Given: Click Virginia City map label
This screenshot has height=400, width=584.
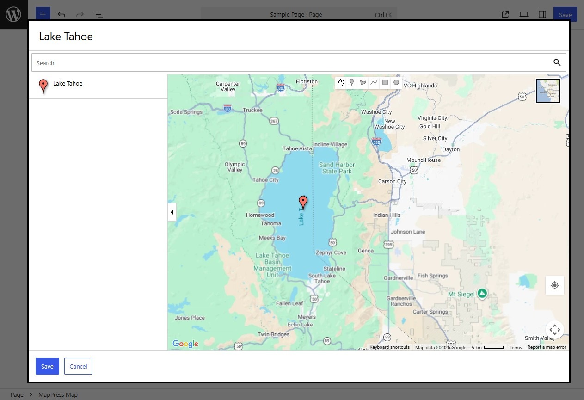Looking at the screenshot, I should [x=432, y=118].
